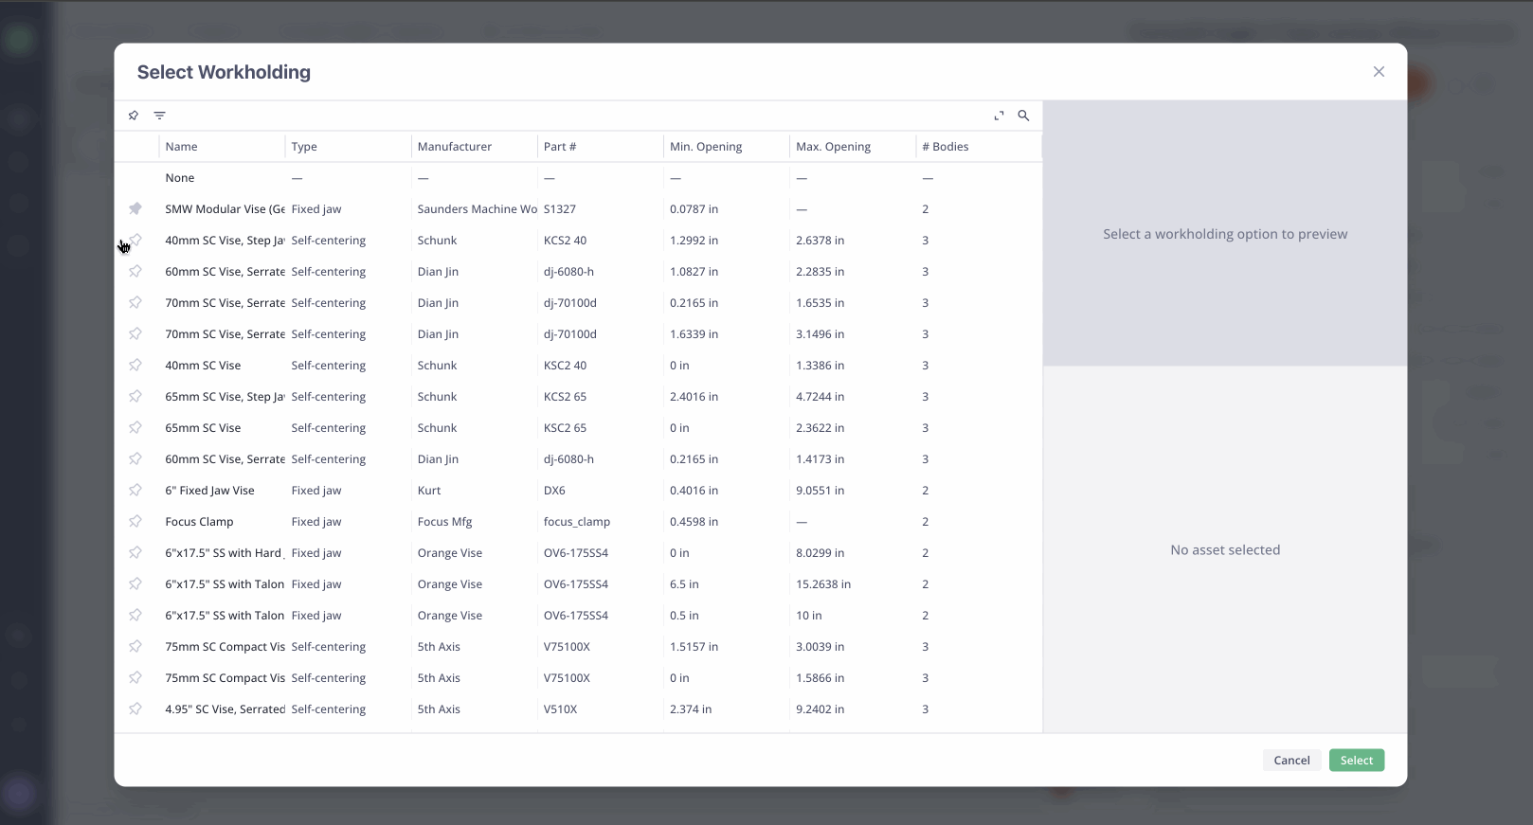Sort by Type column header
1533x825 pixels.
pyautogui.click(x=304, y=147)
